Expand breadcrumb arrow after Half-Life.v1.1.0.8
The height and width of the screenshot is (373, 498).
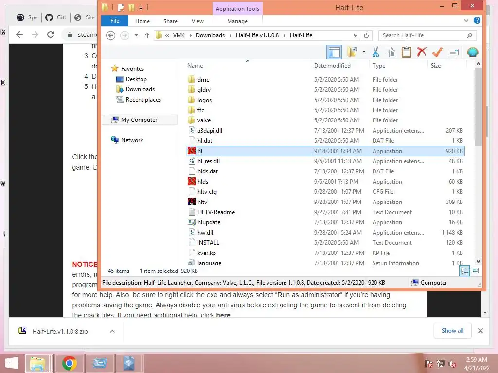(x=284, y=35)
